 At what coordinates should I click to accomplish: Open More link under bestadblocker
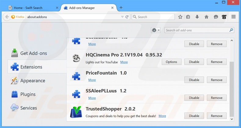(92, 44)
